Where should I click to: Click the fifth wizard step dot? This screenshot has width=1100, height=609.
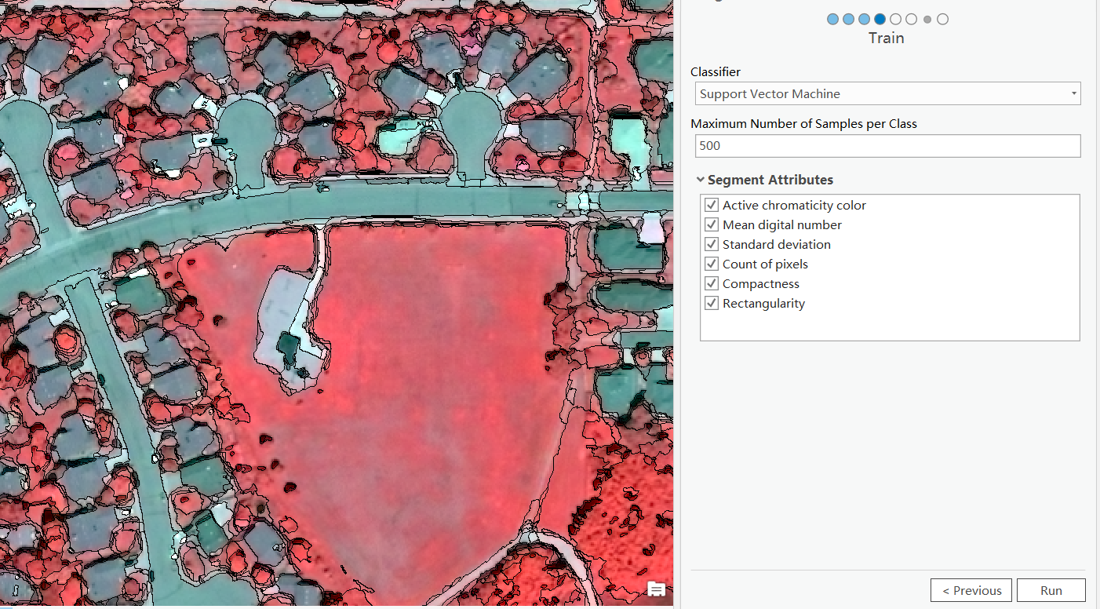click(895, 19)
